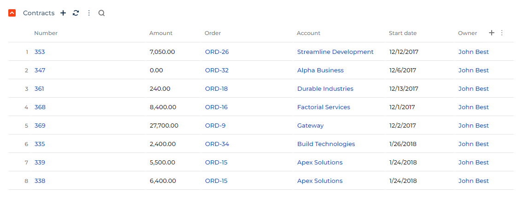Open the Gateway account
Viewport: 523px width, 199px height.
pos(310,126)
